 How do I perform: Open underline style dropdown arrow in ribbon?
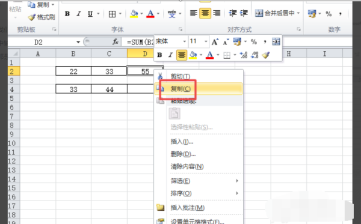pyautogui.click(x=98, y=14)
